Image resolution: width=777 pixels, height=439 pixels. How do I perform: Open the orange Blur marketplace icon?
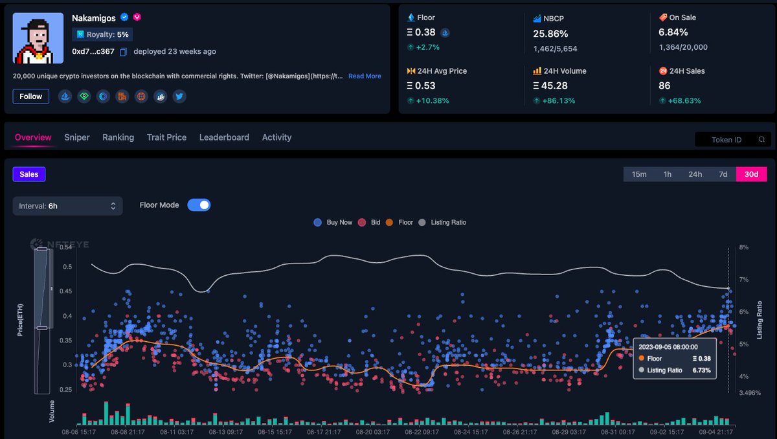click(x=122, y=96)
